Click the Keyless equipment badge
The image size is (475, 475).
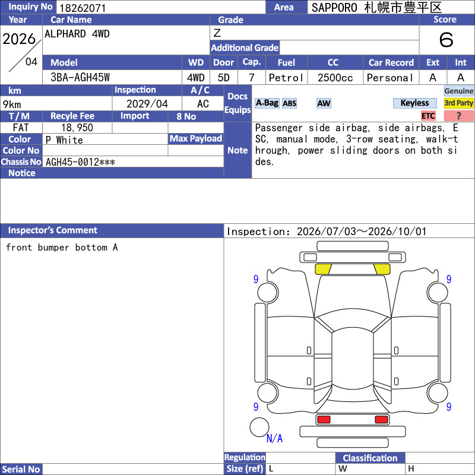click(x=414, y=103)
